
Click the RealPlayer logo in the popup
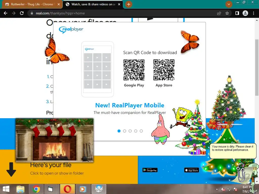[71, 30]
